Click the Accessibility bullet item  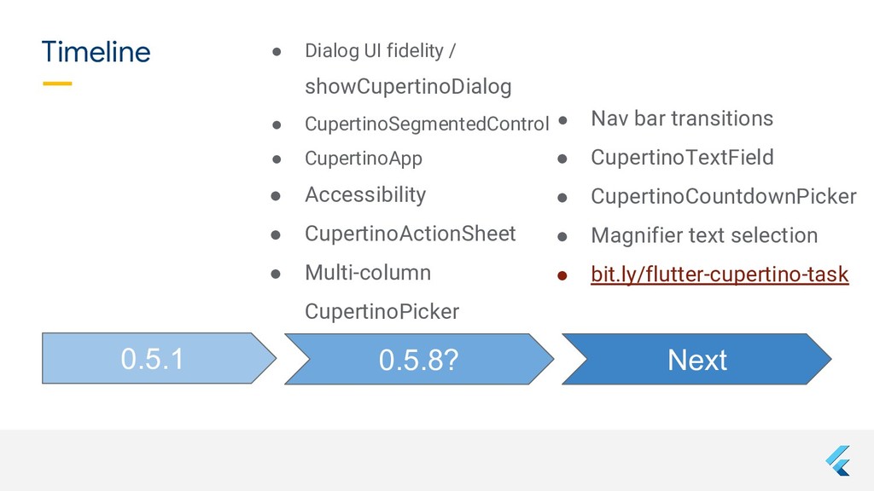click(x=364, y=195)
